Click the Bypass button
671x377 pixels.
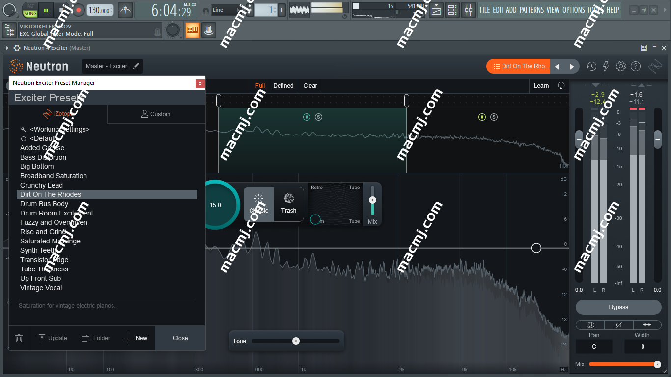pyautogui.click(x=618, y=307)
